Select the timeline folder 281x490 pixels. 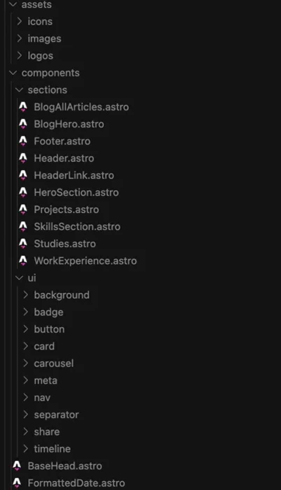pos(52,449)
